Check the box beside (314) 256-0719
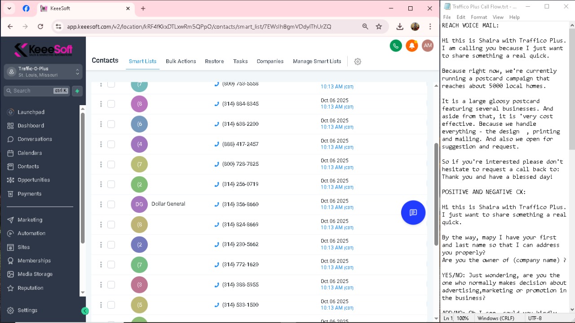The width and height of the screenshot is (575, 323). 111,184
